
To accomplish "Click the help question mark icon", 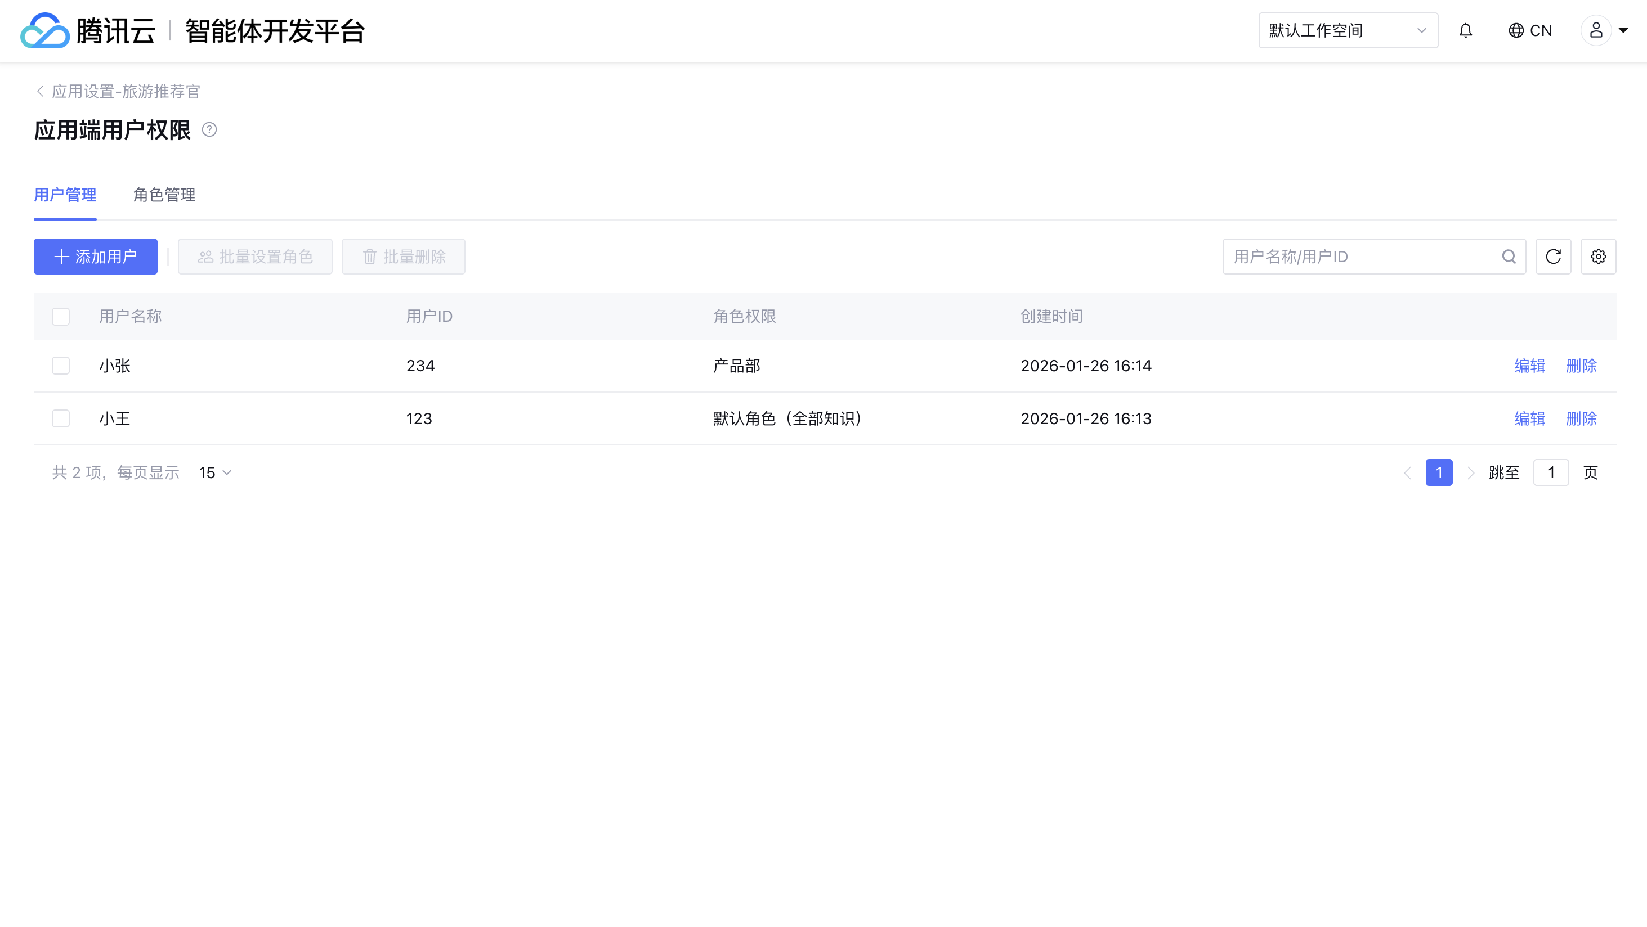I will (x=209, y=130).
